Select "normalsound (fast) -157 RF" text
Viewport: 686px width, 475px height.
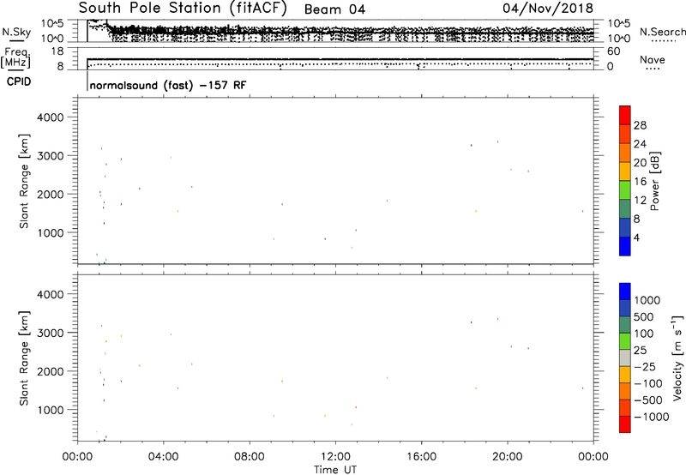168,85
